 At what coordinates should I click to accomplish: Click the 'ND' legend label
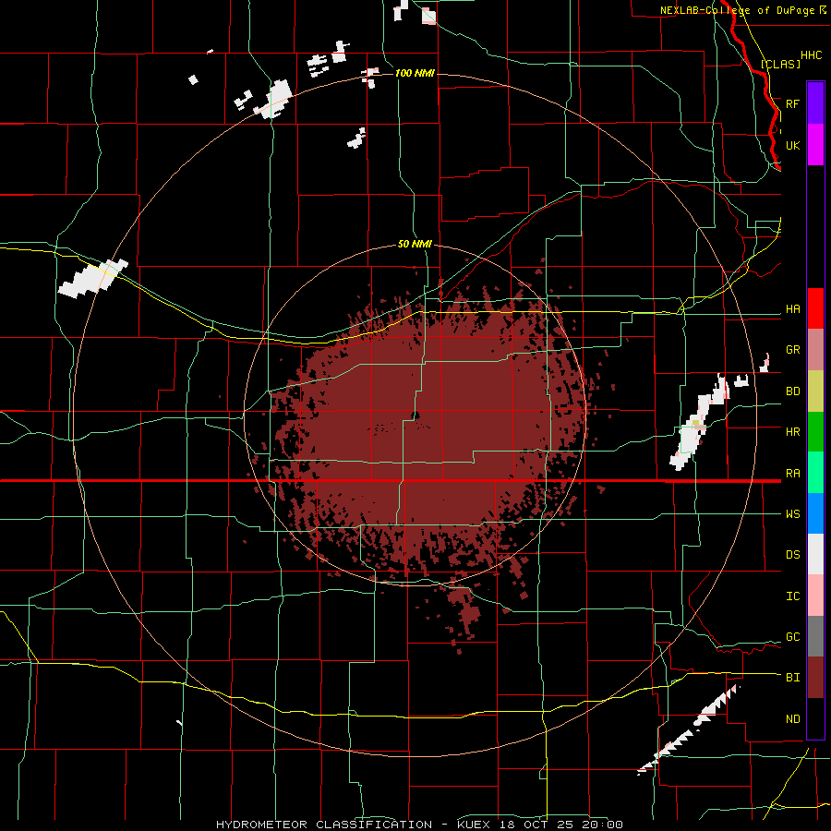point(793,718)
